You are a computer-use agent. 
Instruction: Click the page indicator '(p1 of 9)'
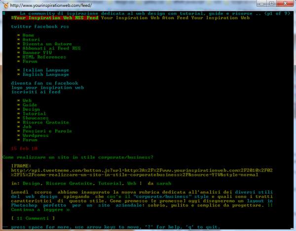coord(277,13)
